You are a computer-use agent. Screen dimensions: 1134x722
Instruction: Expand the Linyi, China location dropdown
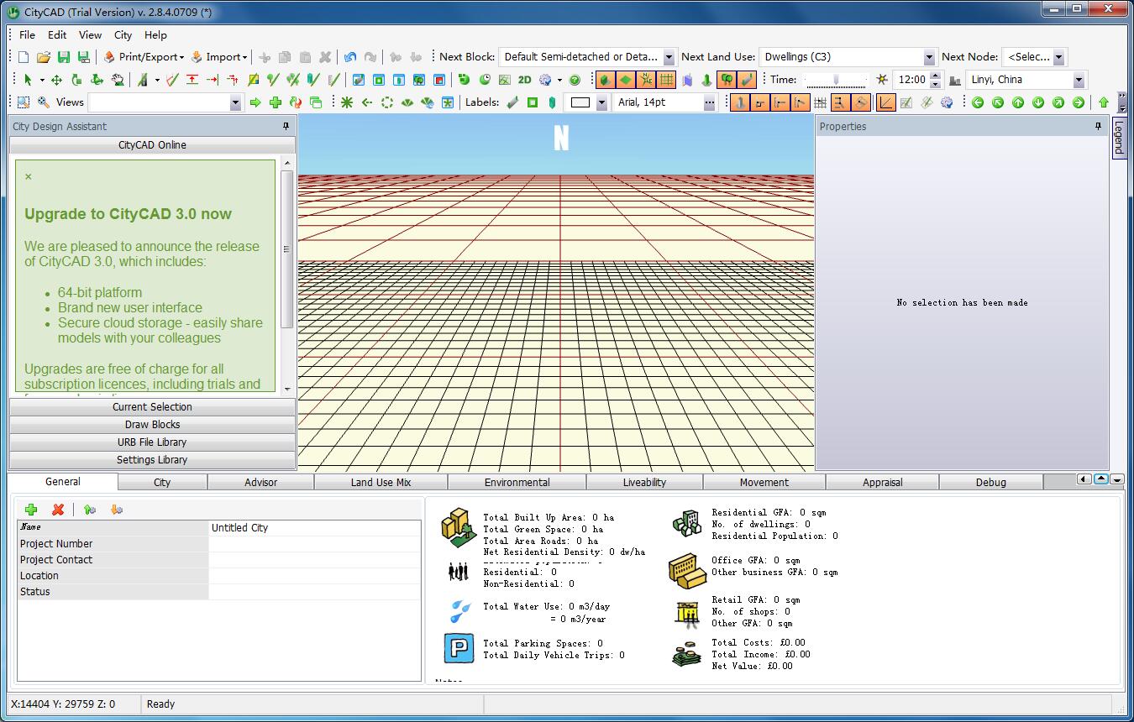click(x=1079, y=80)
